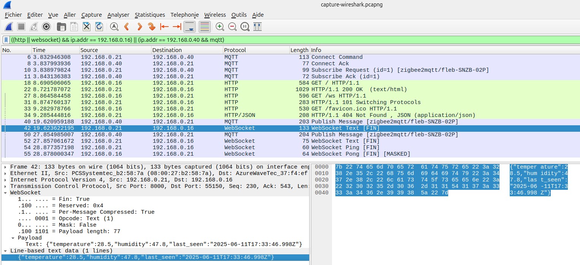The height and width of the screenshot is (265, 580).
Task: Open the Statistiques menu
Action: pos(150,15)
